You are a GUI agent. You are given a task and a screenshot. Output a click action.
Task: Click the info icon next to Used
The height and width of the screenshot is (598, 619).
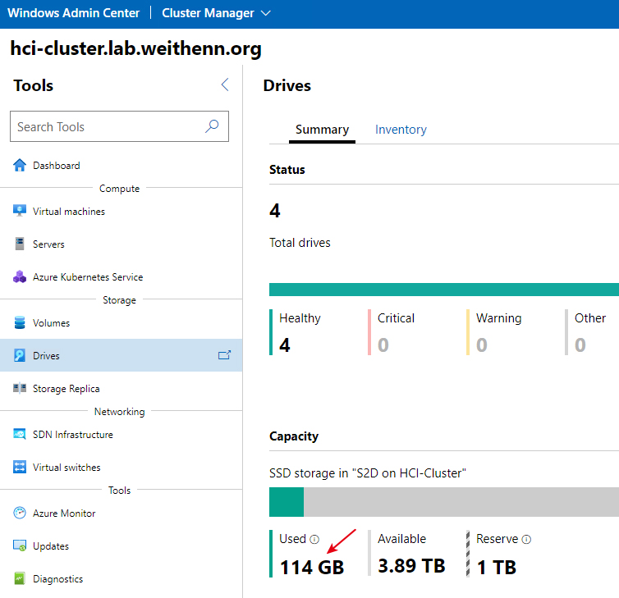[314, 539]
